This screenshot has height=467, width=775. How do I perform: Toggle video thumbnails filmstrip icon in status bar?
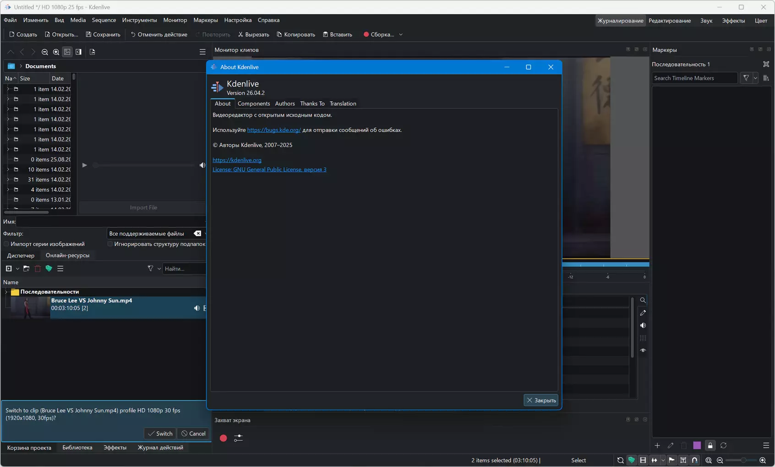643,460
